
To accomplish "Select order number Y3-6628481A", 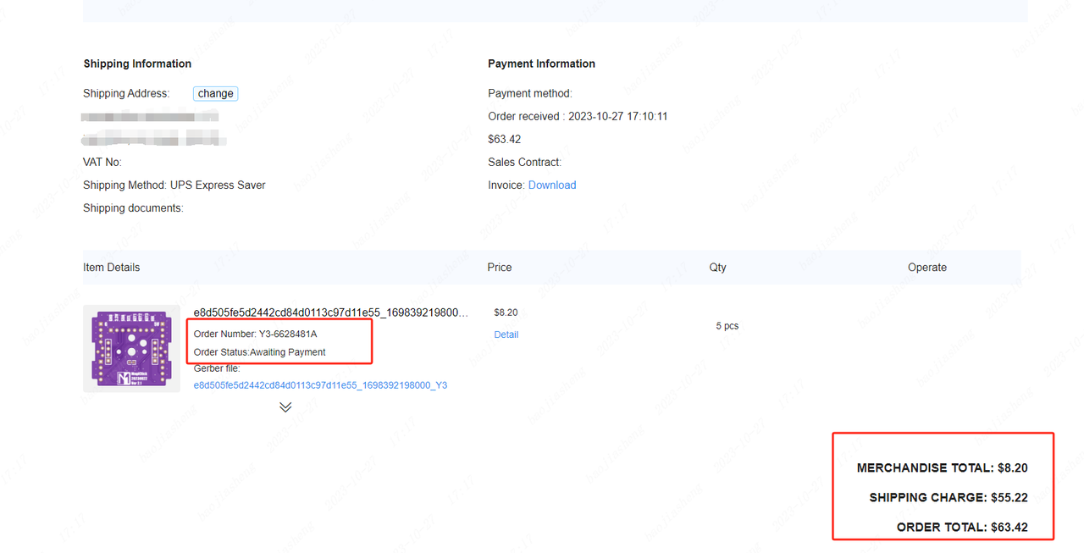I will pyautogui.click(x=255, y=334).
